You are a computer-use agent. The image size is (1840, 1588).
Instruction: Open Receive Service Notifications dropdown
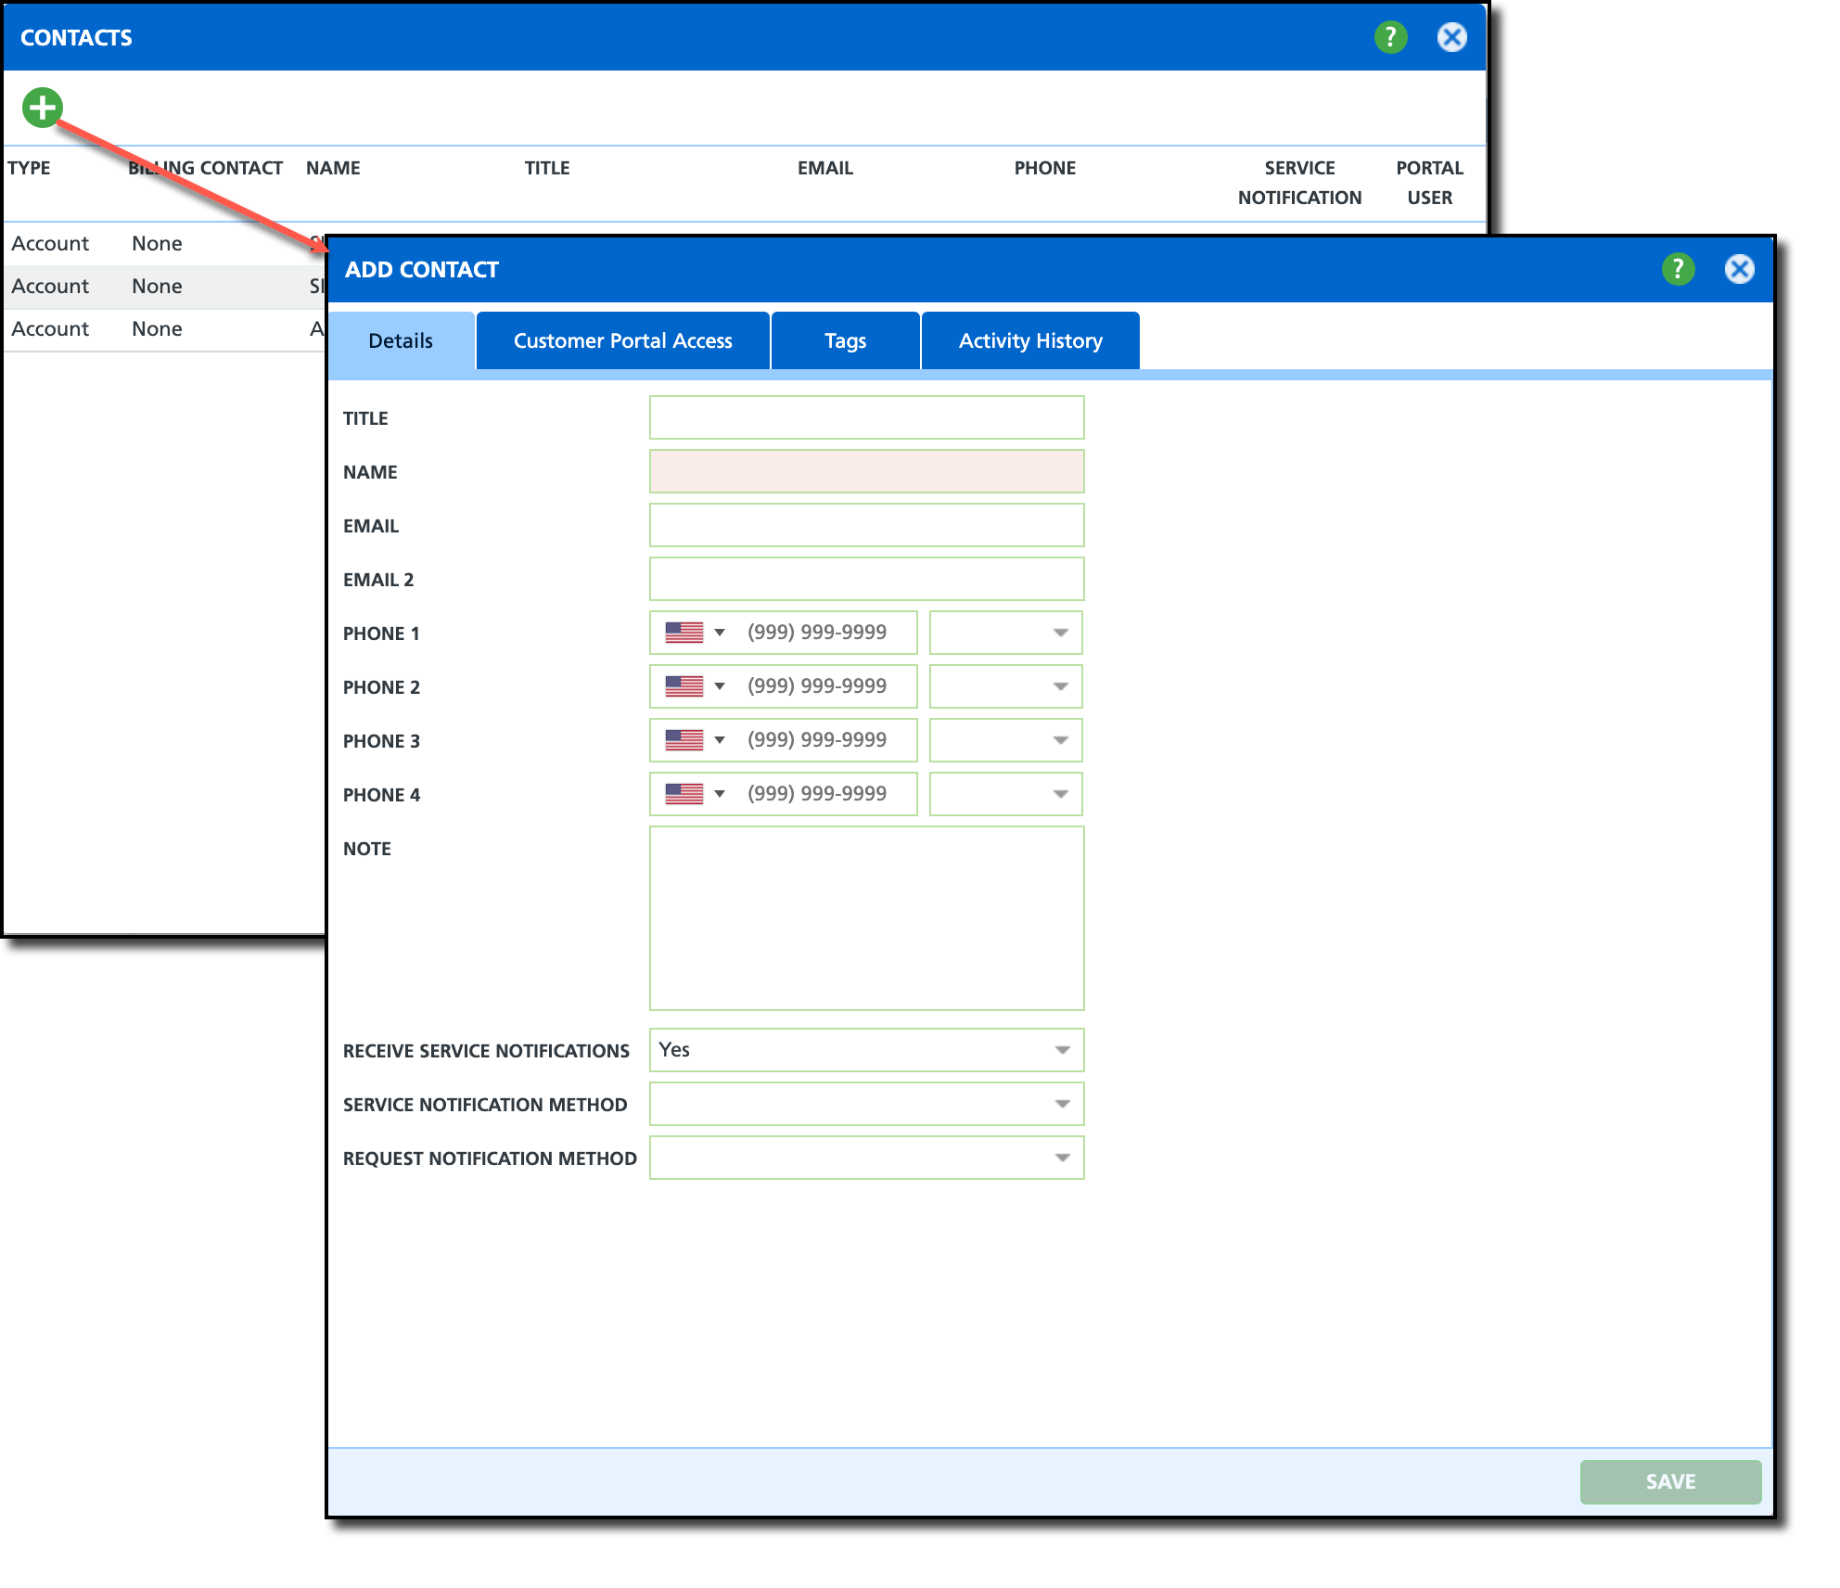[866, 1050]
